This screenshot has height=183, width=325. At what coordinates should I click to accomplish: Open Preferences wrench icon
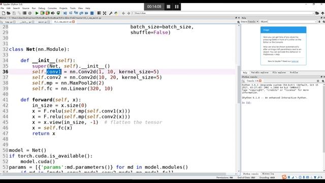(111, 13)
